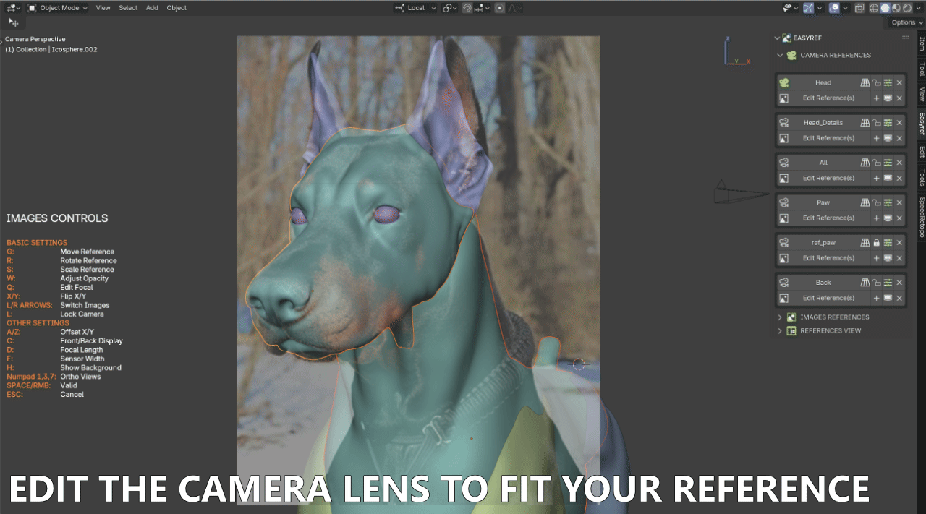The width and height of the screenshot is (926, 514).
Task: Open the Object menu
Action: [176, 8]
